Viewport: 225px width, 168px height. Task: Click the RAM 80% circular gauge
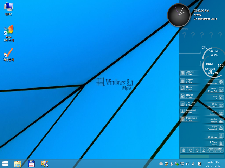[214, 69]
